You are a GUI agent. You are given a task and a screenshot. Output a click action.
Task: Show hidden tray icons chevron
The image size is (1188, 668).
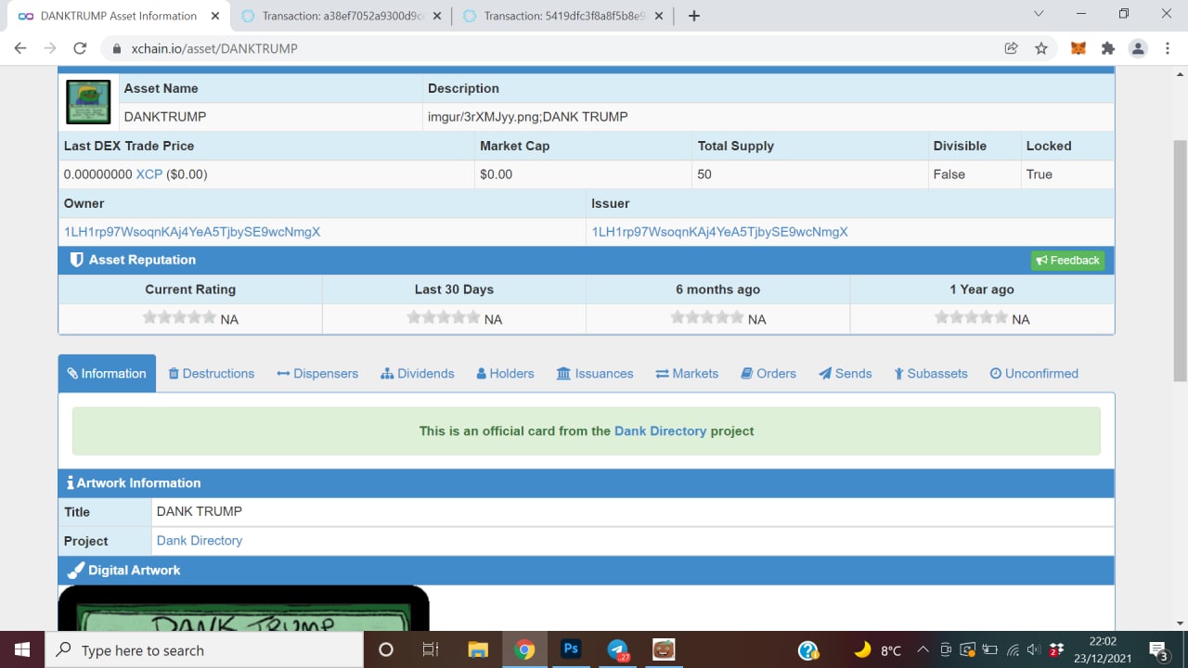pos(922,649)
